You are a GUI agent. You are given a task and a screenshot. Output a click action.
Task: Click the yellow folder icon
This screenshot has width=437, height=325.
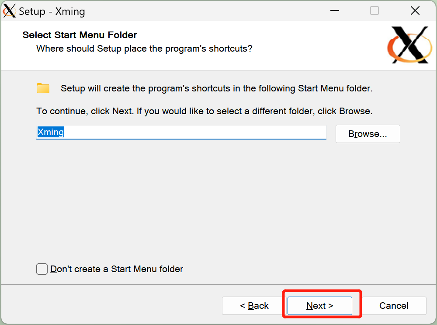[43, 88]
